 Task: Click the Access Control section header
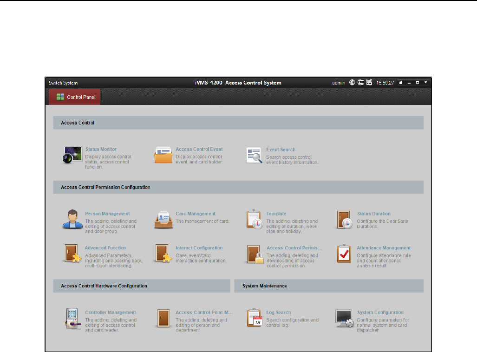click(x=238, y=123)
